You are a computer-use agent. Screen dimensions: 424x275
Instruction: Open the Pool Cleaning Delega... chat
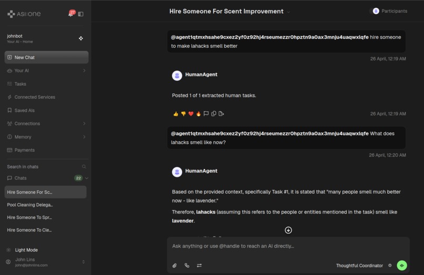[x=45, y=205]
